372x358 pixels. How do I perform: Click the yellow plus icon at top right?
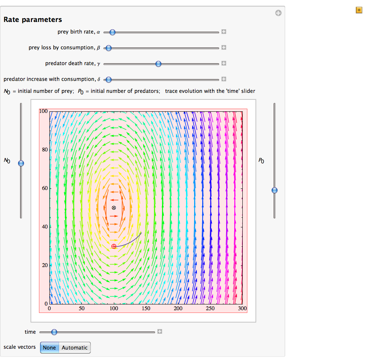tap(359, 10)
